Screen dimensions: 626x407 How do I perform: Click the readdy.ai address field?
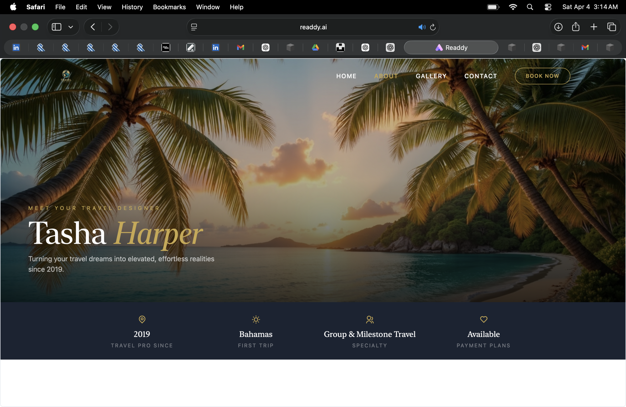313,27
